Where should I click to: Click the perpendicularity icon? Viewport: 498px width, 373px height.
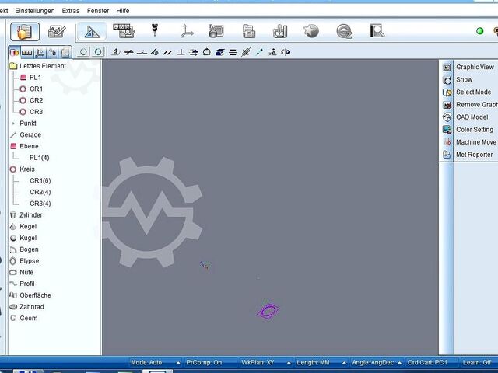[x=181, y=52]
